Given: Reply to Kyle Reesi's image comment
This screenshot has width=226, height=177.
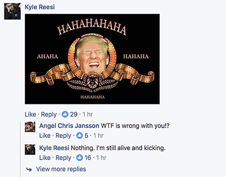Looking at the screenshot, I should 49,115.
